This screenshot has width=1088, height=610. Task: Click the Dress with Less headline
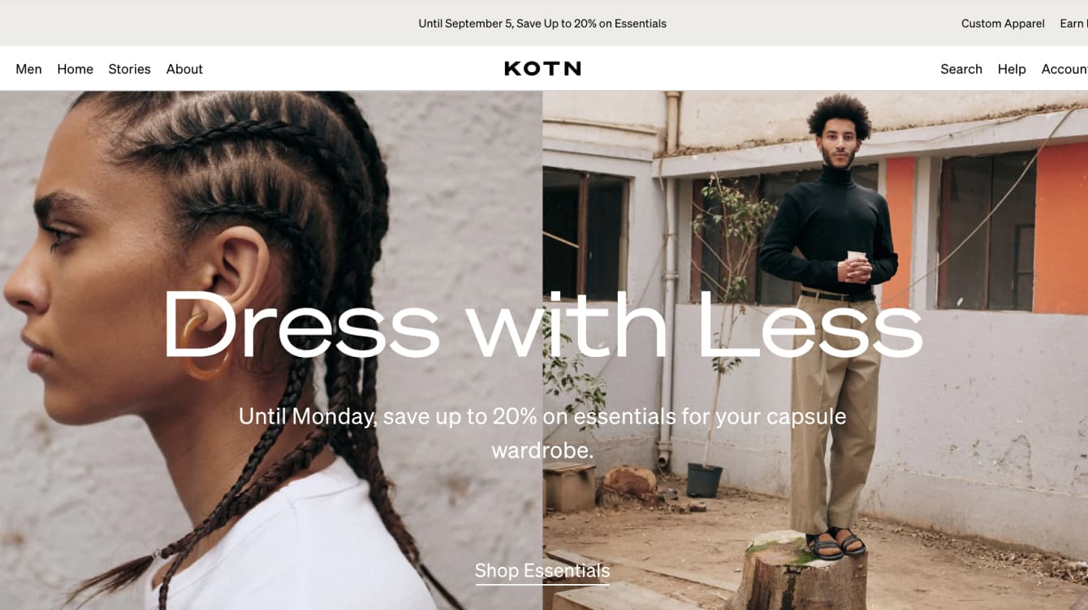542,324
